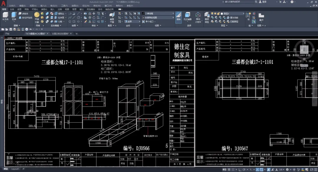This screenshot has height=172, width=318.
Task: Open the 格式(O) menu
Action: pyautogui.click(x=54, y=6)
